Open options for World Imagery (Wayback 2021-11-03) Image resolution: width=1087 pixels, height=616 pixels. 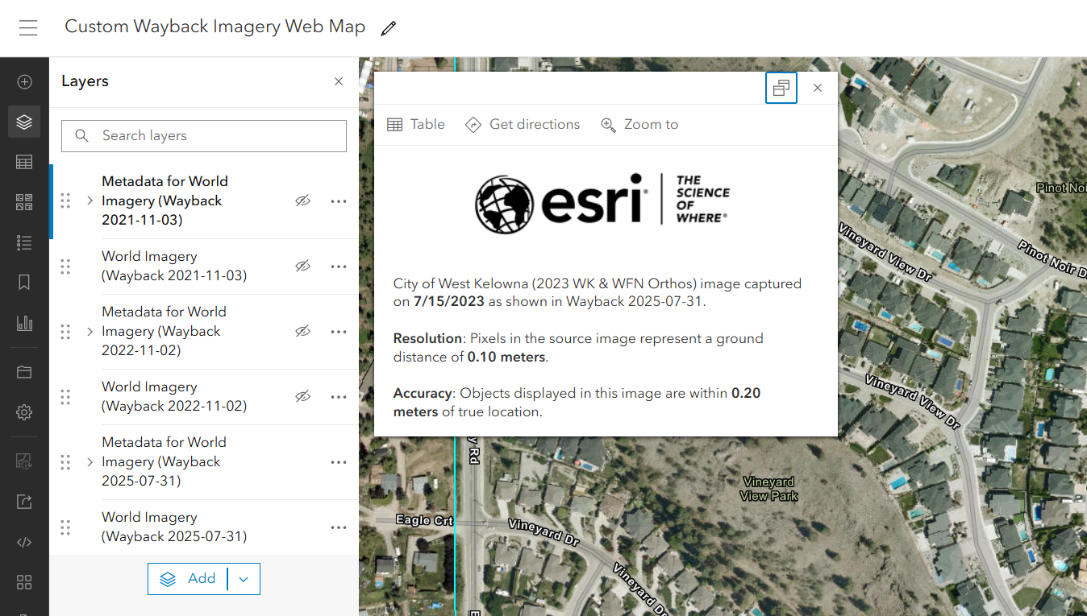coord(339,266)
